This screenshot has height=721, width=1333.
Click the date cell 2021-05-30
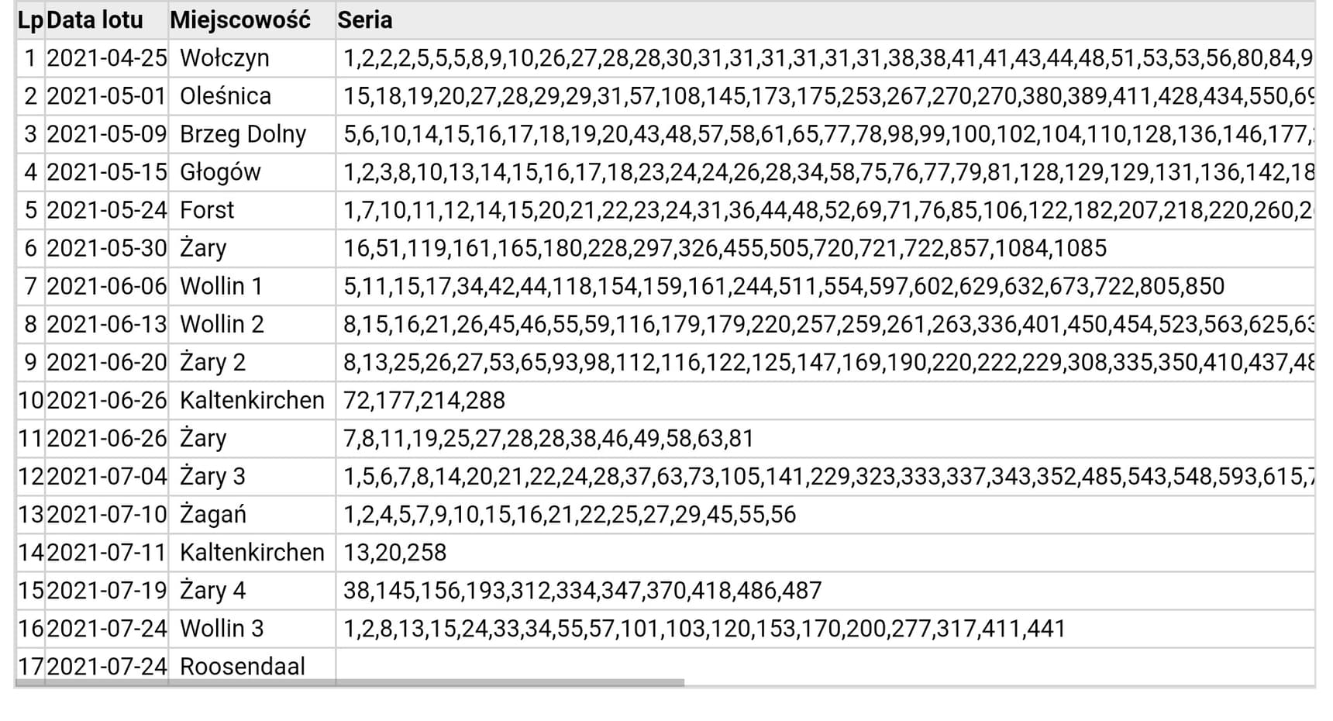(x=106, y=248)
